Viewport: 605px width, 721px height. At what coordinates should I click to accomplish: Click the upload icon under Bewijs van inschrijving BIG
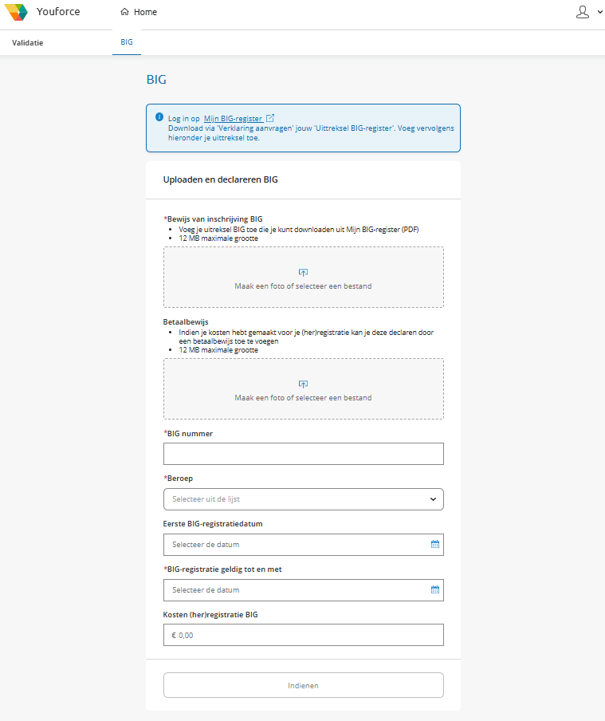click(303, 273)
